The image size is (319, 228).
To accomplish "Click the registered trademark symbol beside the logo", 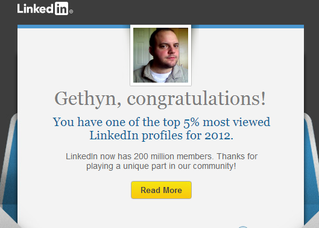I will pyautogui.click(x=71, y=11).
